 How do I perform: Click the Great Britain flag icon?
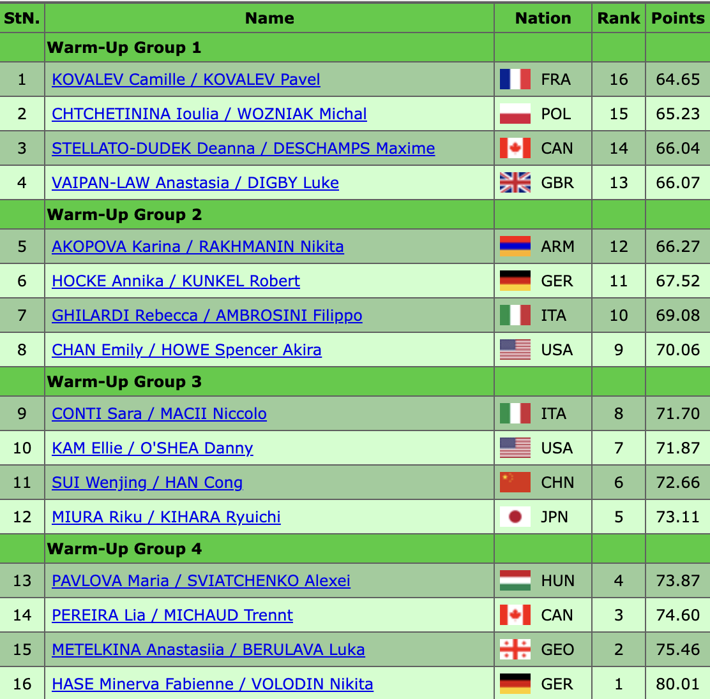(x=515, y=183)
